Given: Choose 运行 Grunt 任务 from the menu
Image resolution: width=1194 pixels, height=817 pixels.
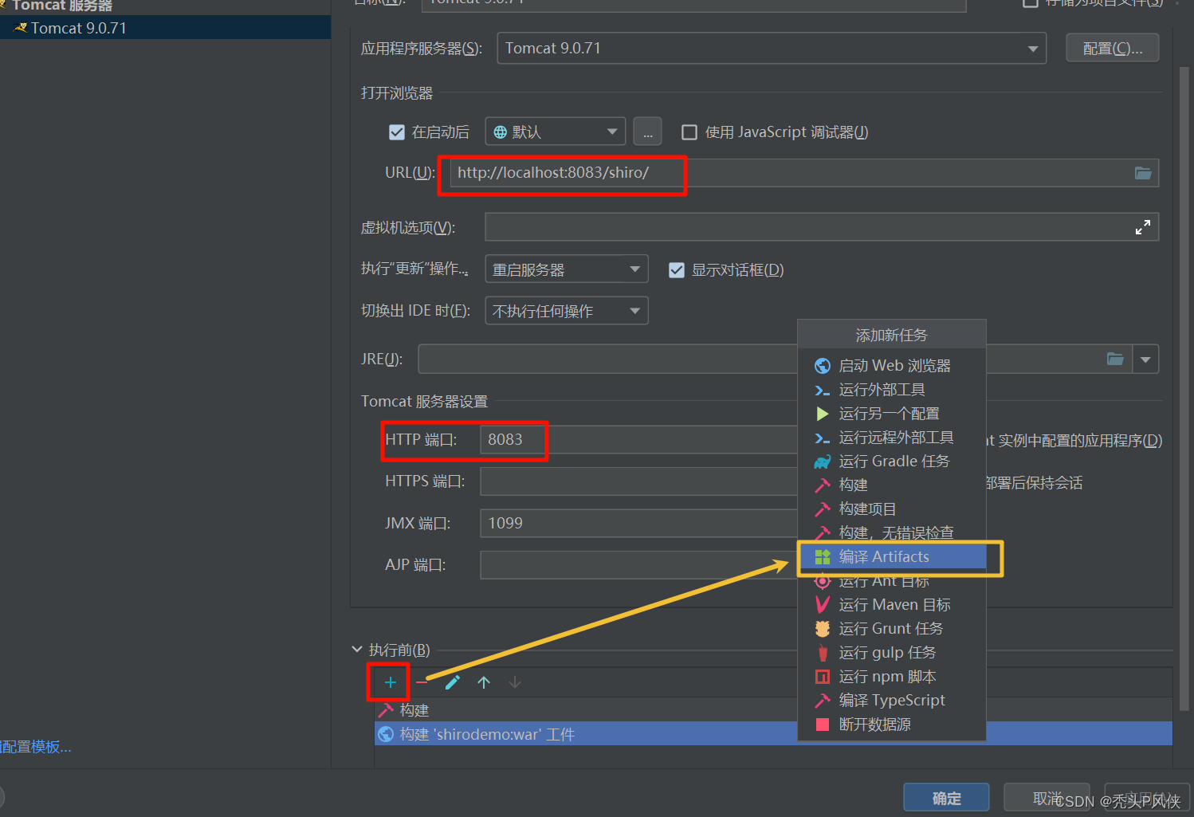Looking at the screenshot, I should 891,629.
